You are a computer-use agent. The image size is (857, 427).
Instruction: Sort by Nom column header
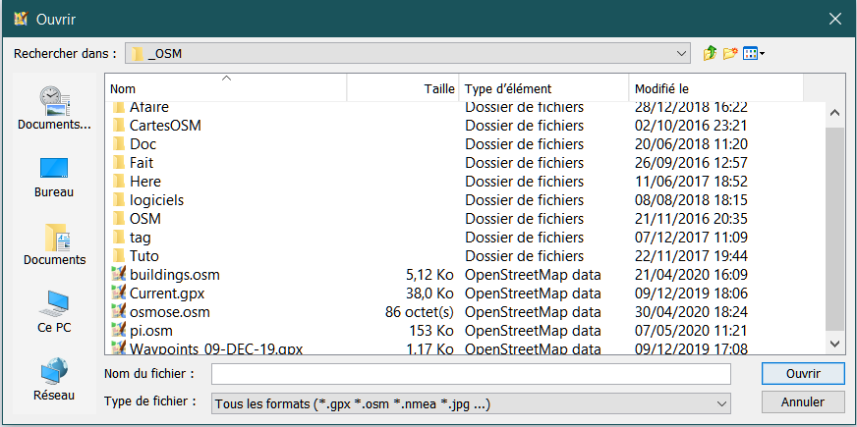226,88
